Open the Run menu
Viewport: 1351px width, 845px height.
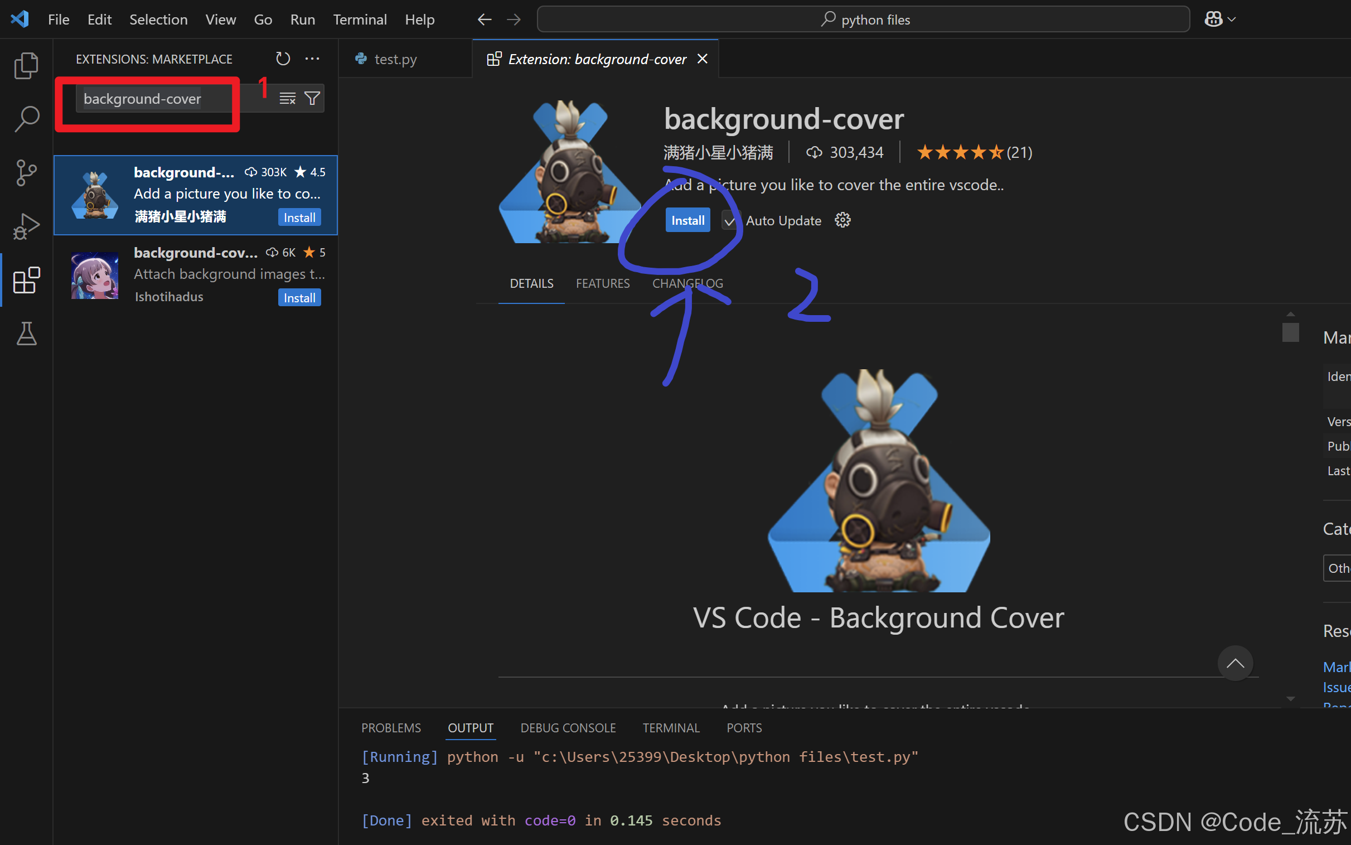303,20
